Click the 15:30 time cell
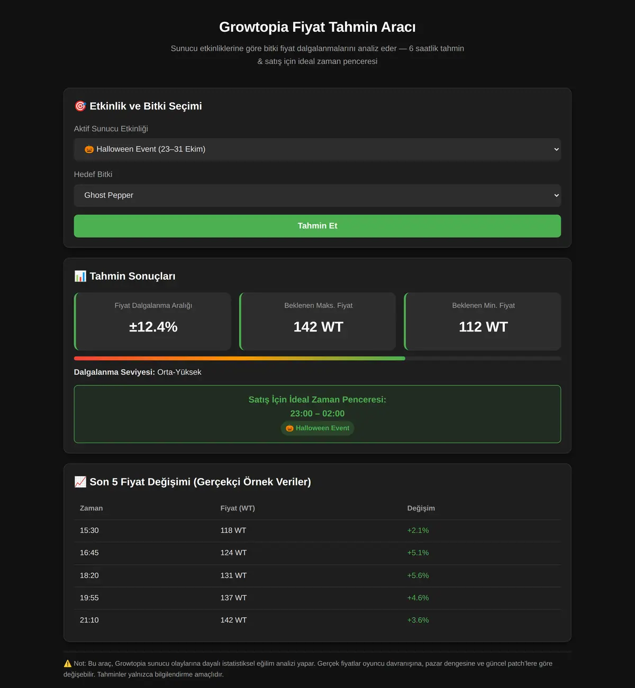The width and height of the screenshot is (635, 688). tap(89, 530)
